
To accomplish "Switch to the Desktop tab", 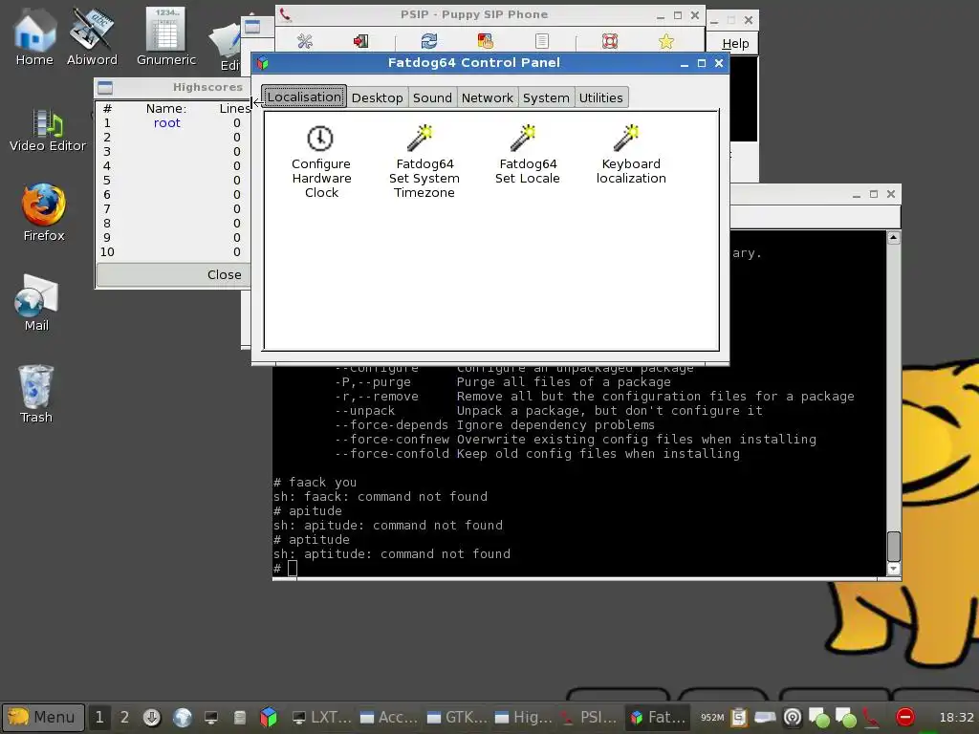I will [x=377, y=97].
